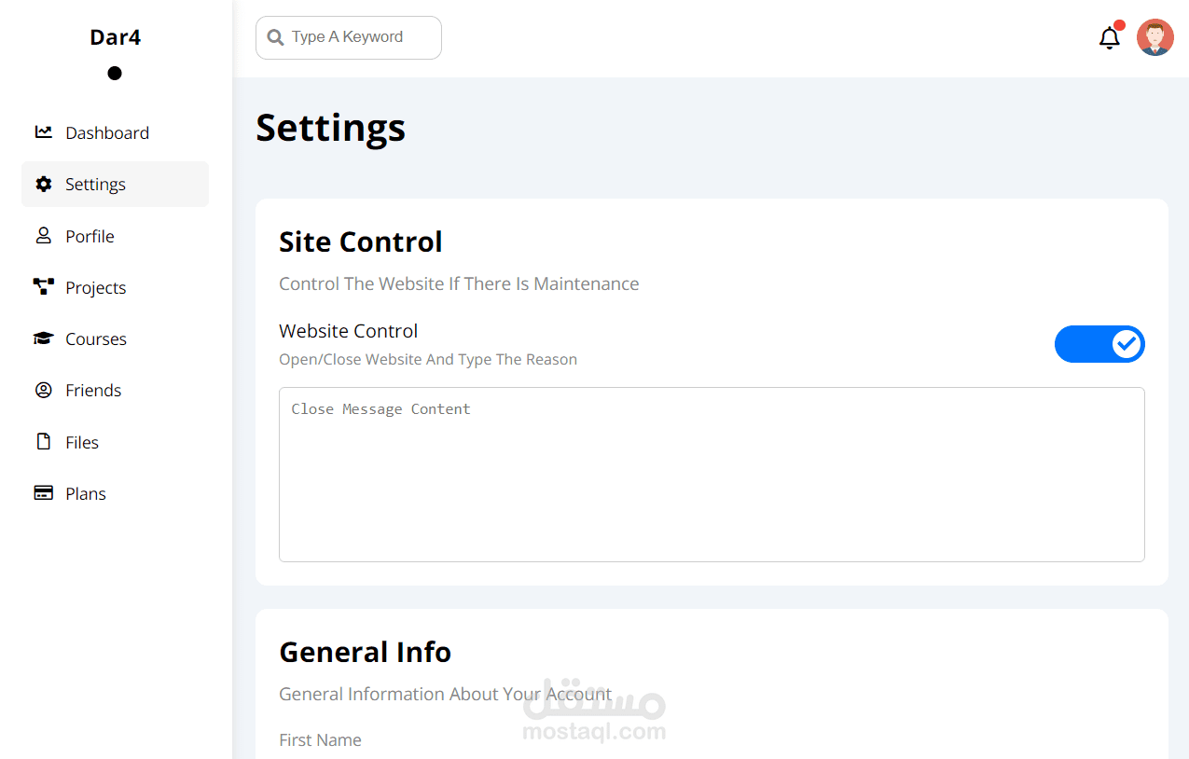Image resolution: width=1189 pixels, height=759 pixels.
Task: Click the Files document icon
Action: tap(43, 442)
